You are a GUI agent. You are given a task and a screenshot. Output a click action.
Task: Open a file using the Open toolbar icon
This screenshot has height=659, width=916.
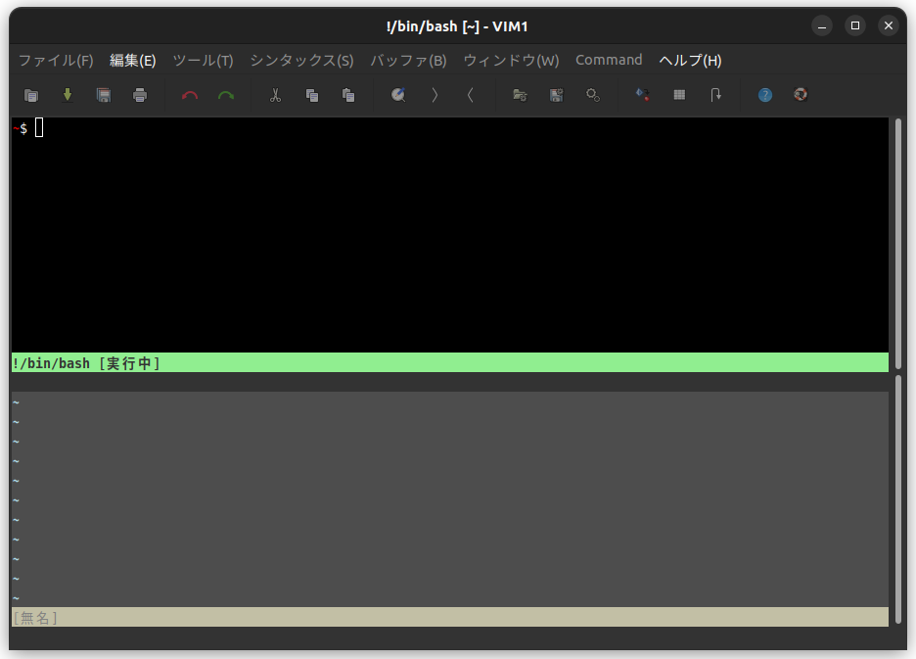click(x=31, y=95)
